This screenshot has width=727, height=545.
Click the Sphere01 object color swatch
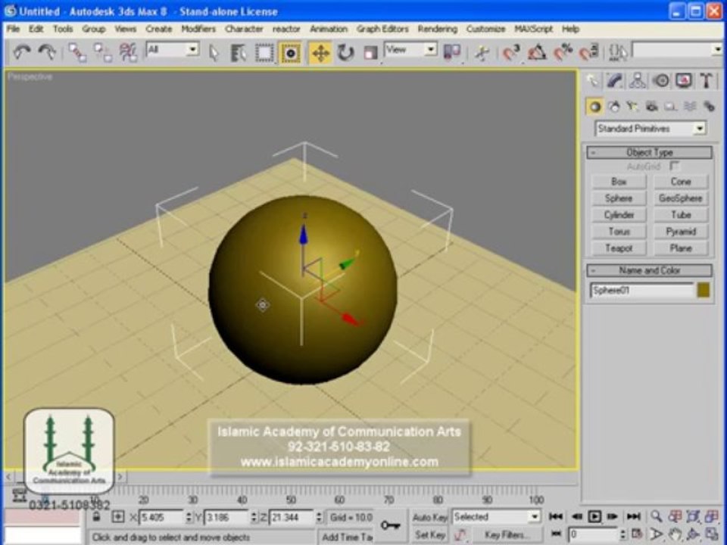(704, 290)
